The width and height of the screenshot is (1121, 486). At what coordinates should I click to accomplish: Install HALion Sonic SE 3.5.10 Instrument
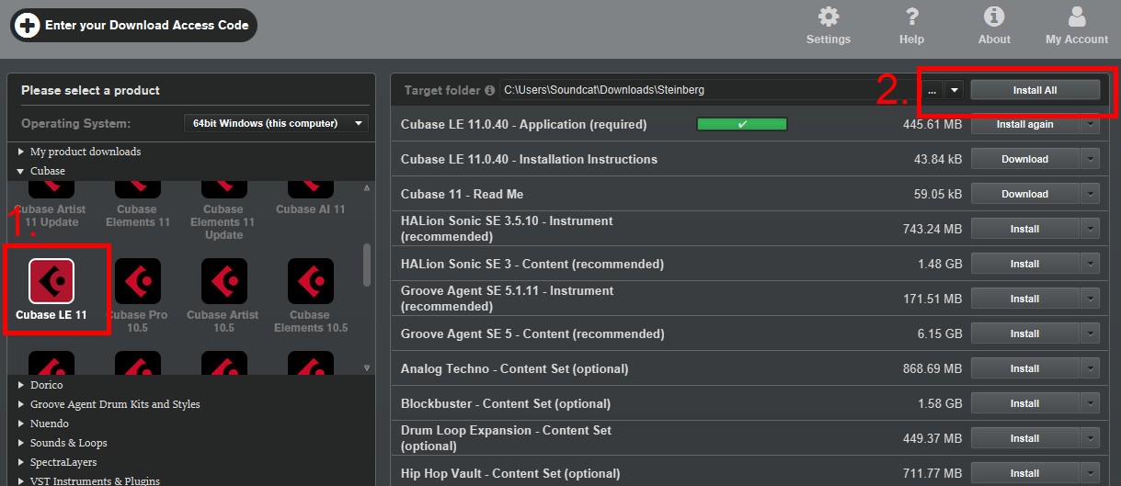pyautogui.click(x=1024, y=229)
